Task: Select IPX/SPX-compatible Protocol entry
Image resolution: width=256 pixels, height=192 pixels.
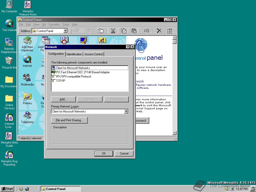Action: click(x=90, y=76)
